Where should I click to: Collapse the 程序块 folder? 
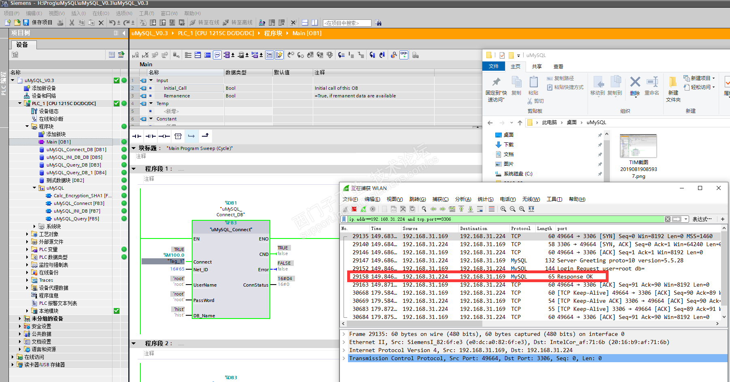point(27,127)
